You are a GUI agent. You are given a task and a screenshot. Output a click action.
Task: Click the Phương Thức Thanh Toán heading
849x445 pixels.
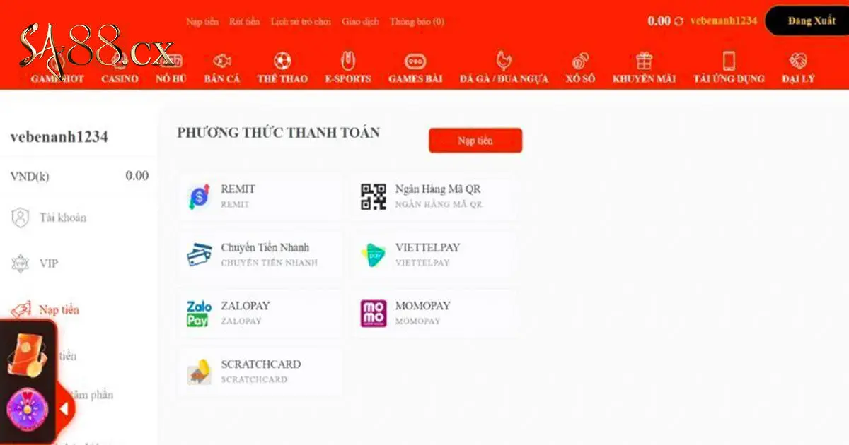coord(278,133)
